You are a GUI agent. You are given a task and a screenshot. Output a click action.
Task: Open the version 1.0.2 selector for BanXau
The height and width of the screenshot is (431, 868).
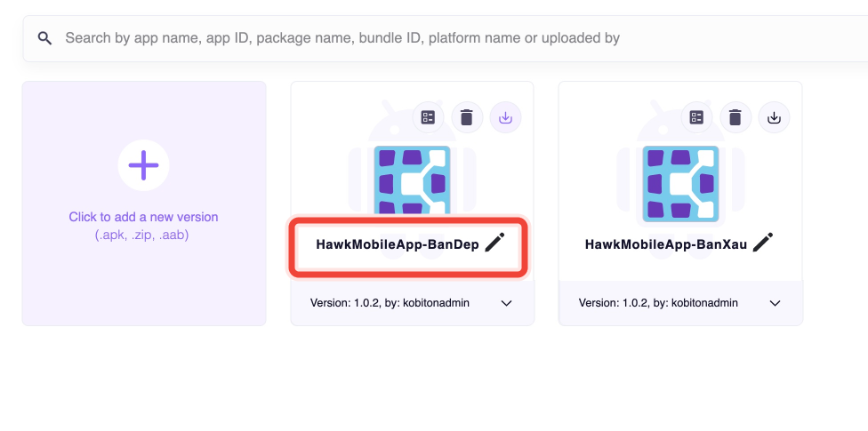click(x=658, y=303)
